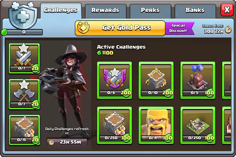
Task: Select the clan castle troops 0/250 challenge
Action: pos(114,125)
